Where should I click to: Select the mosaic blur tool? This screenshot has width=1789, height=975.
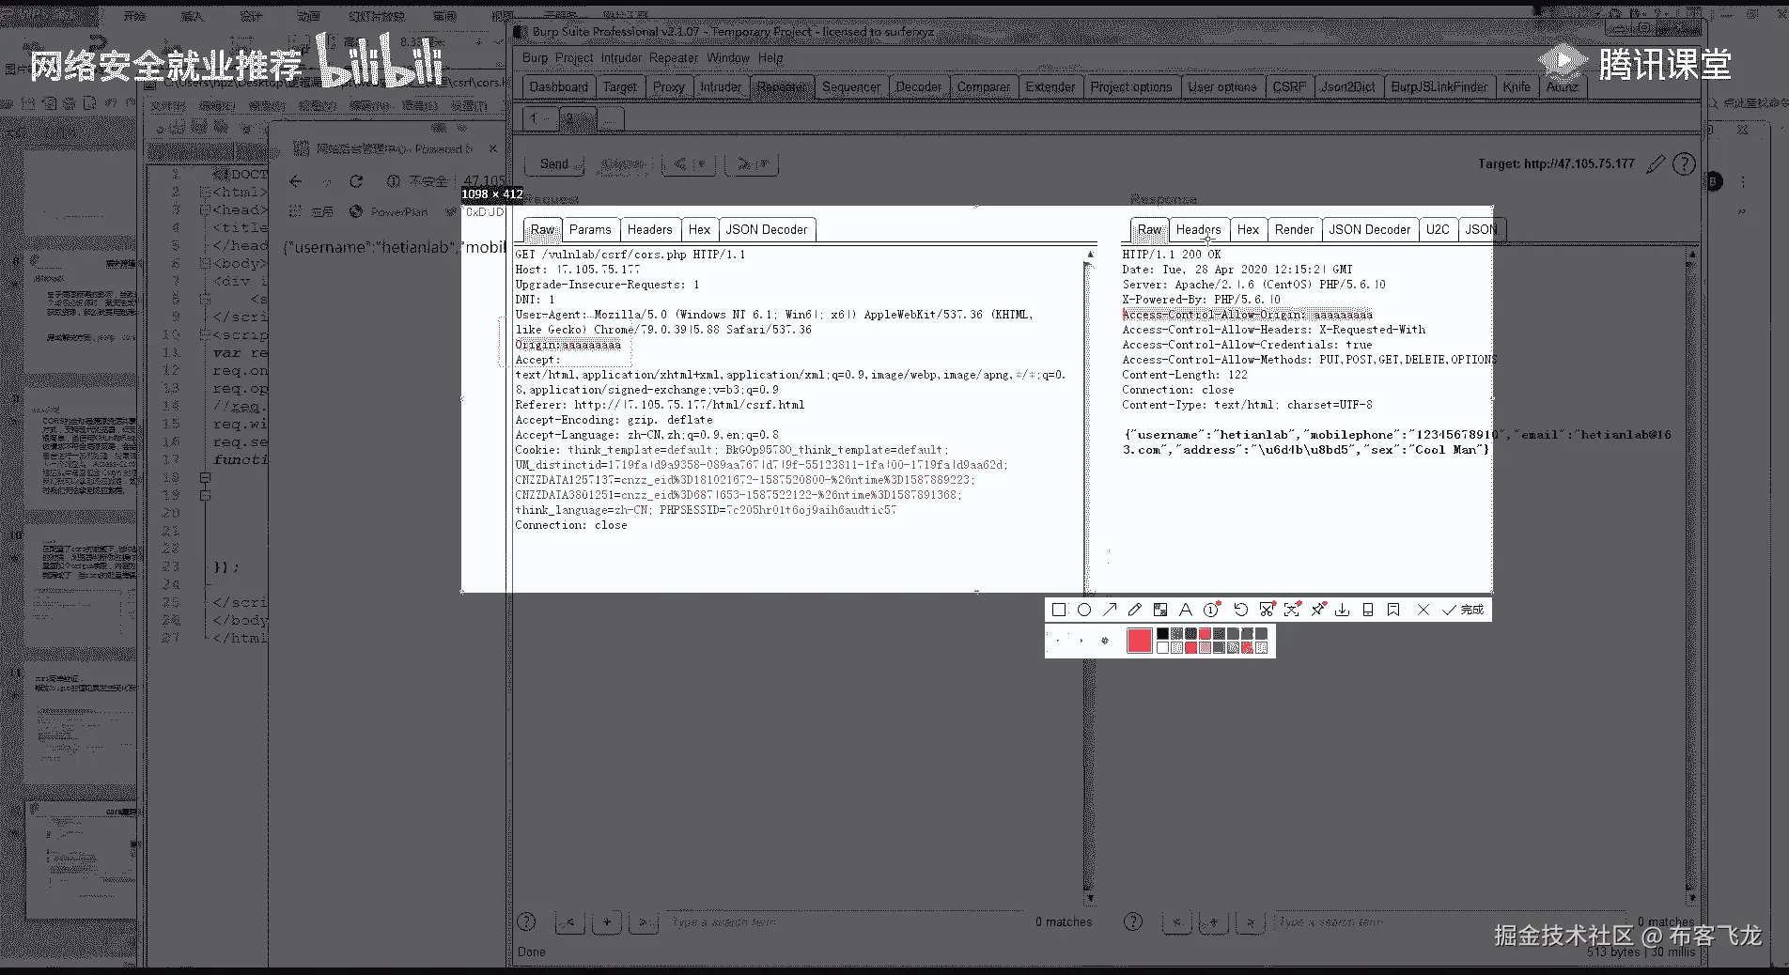coord(1160,610)
